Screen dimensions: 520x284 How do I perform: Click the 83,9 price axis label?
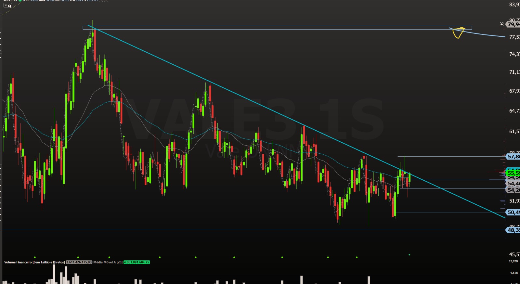[x=514, y=5]
